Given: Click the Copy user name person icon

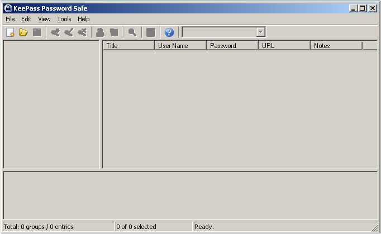Looking at the screenshot, I should pos(101,32).
